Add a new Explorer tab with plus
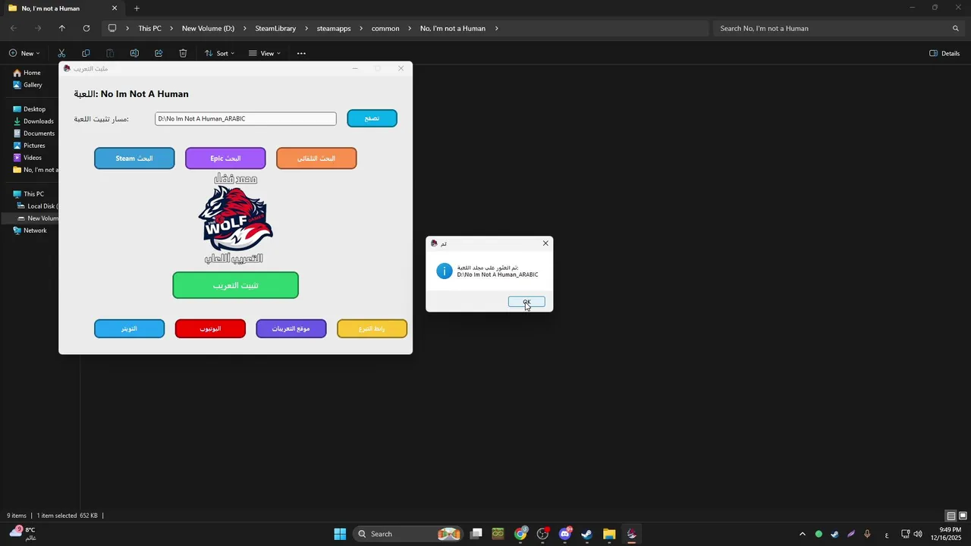This screenshot has width=971, height=546. pyautogui.click(x=137, y=8)
